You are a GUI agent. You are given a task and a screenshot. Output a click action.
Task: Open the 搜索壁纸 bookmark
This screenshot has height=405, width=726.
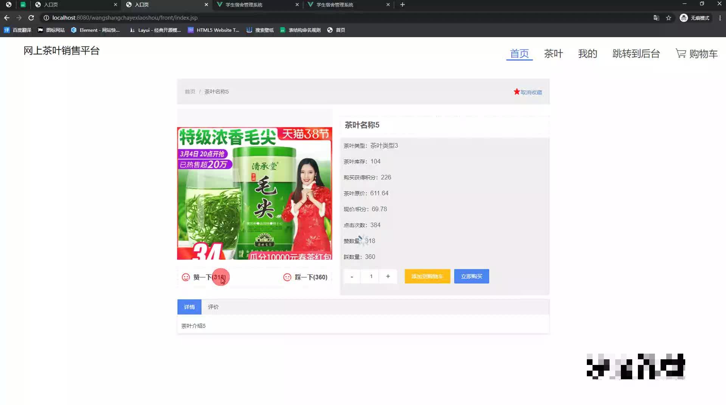click(x=260, y=30)
